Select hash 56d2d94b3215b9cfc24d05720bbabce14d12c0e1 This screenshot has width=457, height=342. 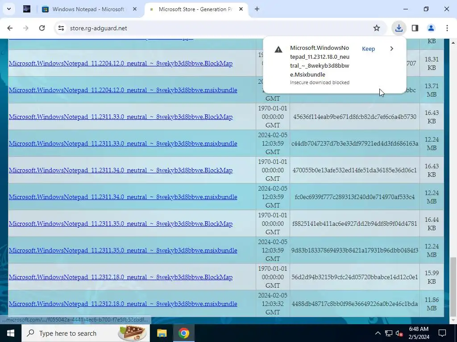(x=355, y=277)
